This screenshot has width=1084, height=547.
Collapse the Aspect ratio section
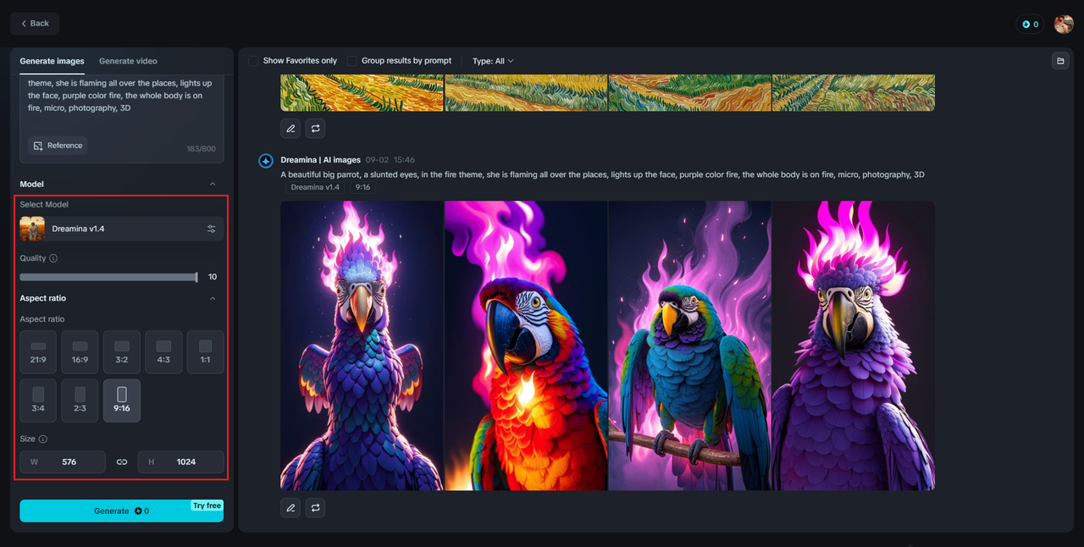pyautogui.click(x=213, y=298)
